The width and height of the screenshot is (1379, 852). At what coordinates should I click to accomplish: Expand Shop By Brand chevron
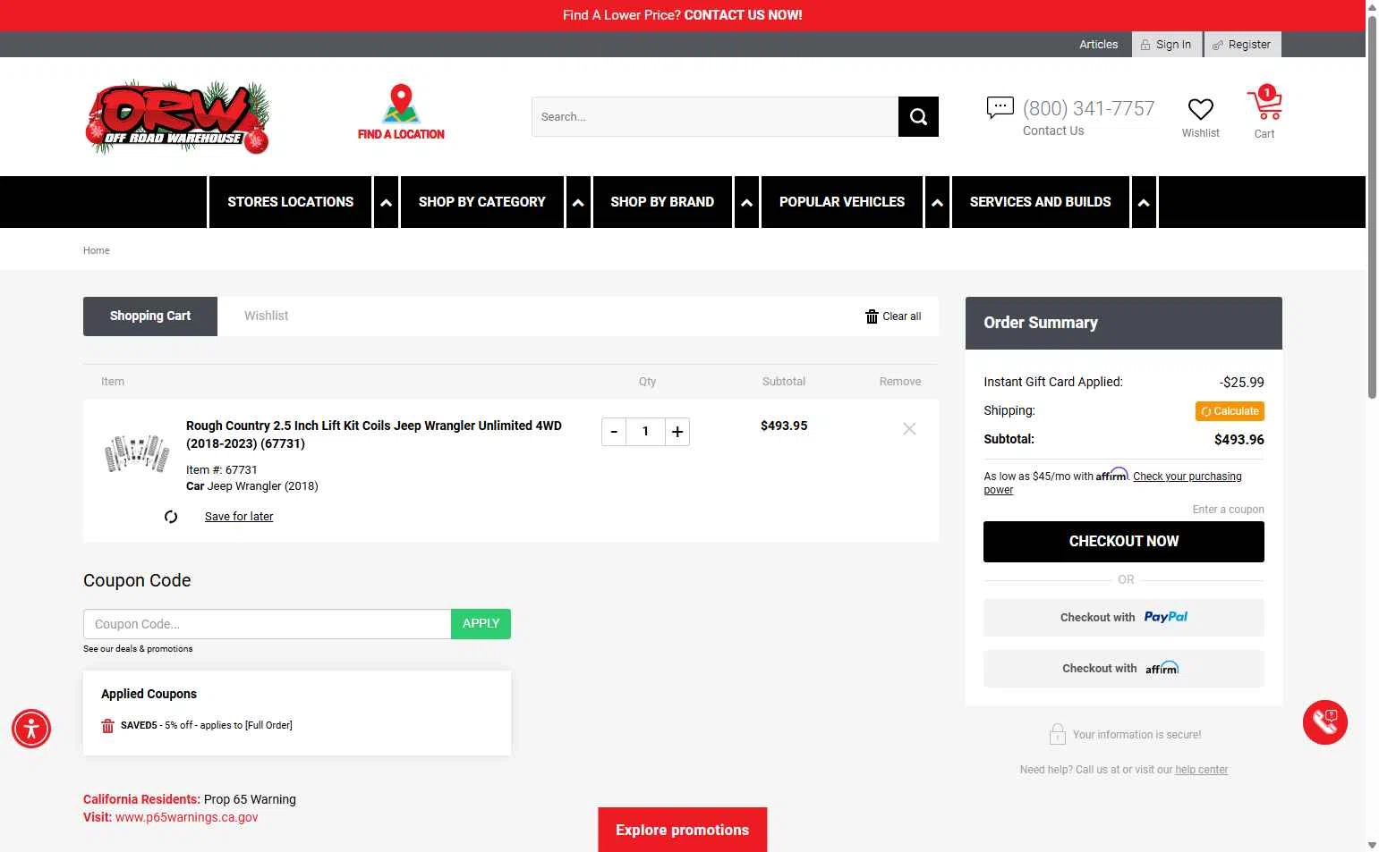746,203
